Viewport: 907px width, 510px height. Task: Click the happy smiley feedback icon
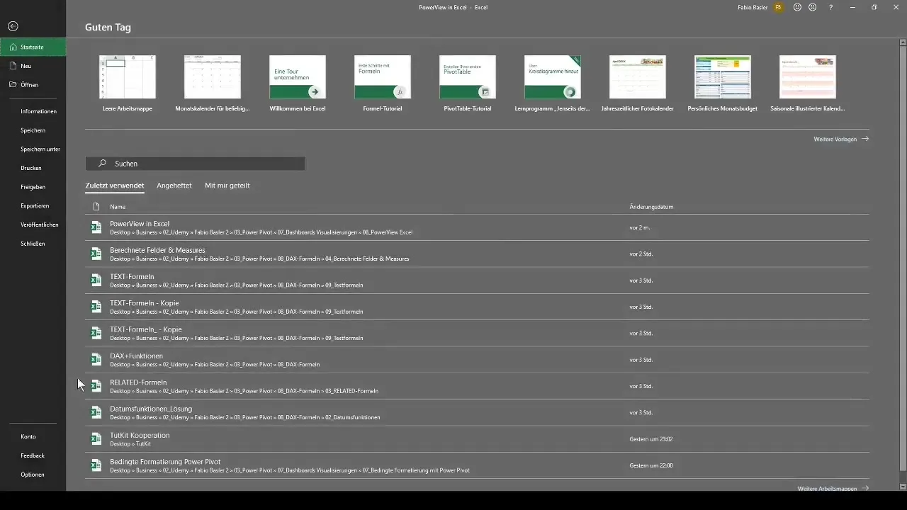coord(797,7)
